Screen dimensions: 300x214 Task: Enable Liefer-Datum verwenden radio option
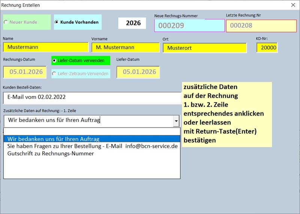pyautogui.click(x=54, y=60)
